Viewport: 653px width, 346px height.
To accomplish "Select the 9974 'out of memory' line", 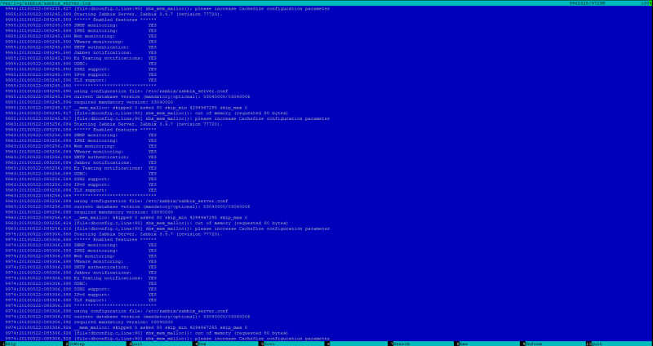I will pyautogui.click(x=147, y=333).
